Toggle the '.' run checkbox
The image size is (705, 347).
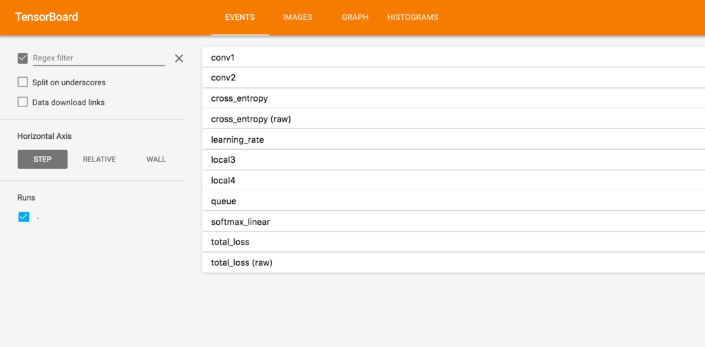click(x=23, y=217)
